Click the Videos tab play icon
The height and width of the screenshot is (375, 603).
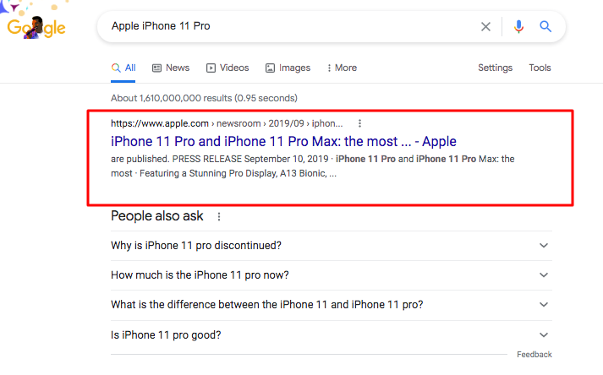(211, 68)
